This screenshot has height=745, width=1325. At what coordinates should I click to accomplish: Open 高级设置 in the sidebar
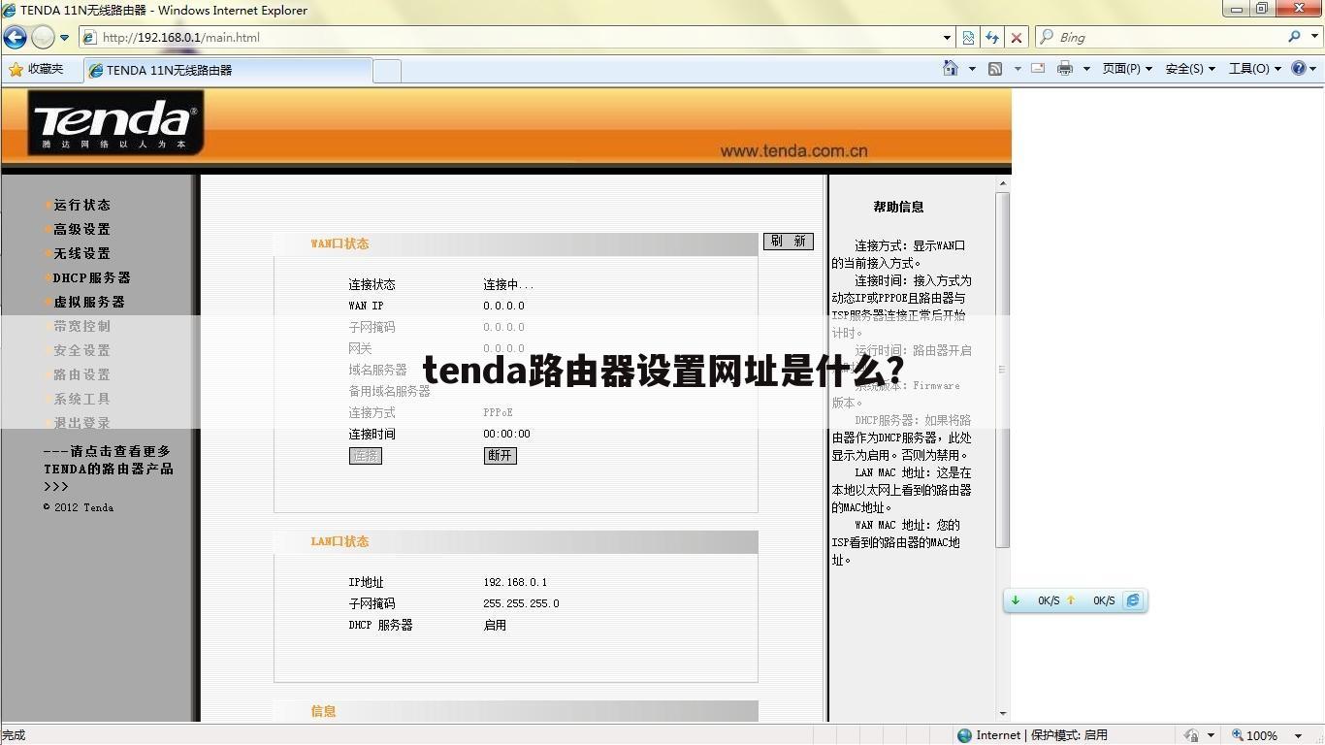coord(81,229)
